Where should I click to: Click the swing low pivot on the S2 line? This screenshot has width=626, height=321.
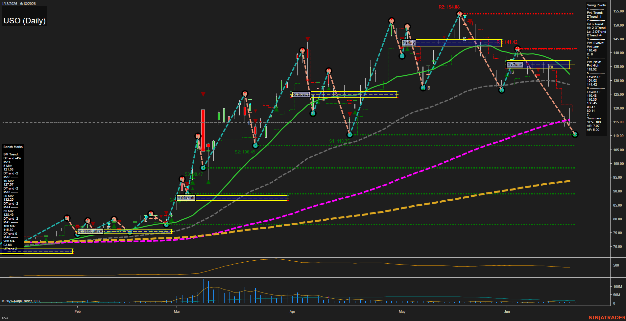pos(255,145)
